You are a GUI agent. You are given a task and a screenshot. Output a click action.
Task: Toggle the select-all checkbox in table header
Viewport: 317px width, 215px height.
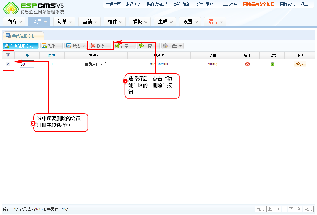[x=8, y=56]
